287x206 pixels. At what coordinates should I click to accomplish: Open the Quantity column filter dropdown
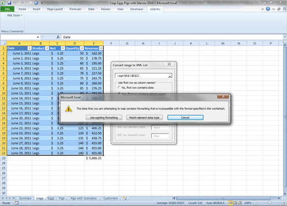(82, 48)
